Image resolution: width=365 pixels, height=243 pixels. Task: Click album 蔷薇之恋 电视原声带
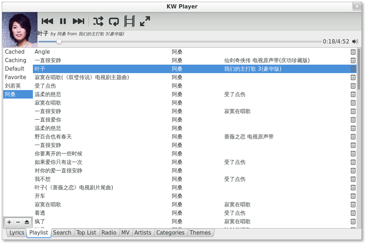[x=249, y=137]
